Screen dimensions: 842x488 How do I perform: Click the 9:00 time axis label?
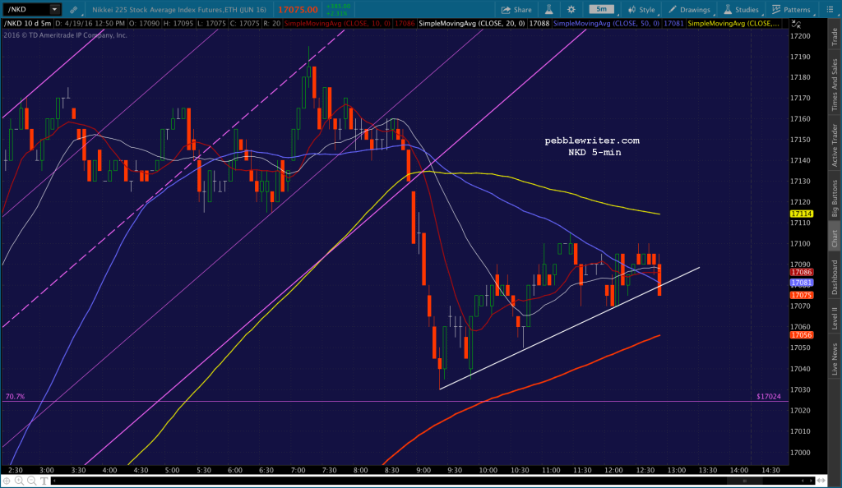coord(423,470)
